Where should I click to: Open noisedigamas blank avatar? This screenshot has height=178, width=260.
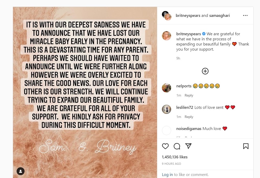[167, 130]
